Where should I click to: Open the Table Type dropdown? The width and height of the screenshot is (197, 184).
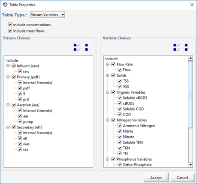point(47,15)
